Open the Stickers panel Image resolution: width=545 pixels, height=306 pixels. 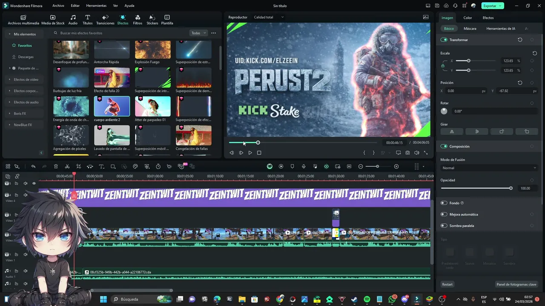click(x=152, y=20)
